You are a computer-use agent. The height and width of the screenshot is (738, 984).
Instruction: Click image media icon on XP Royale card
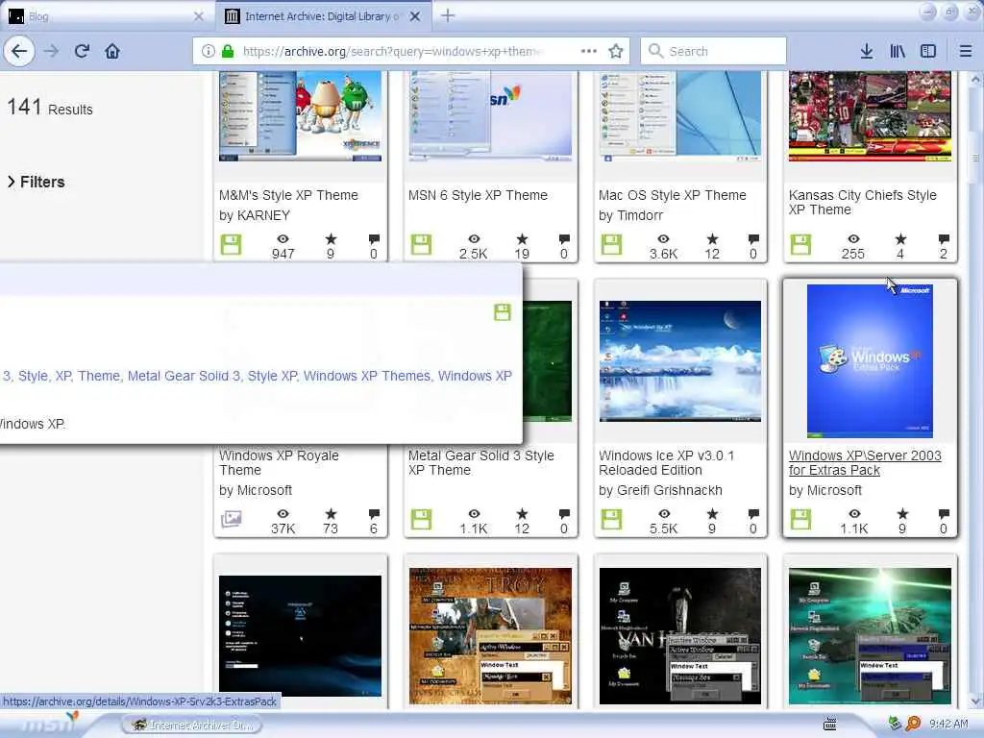231,519
